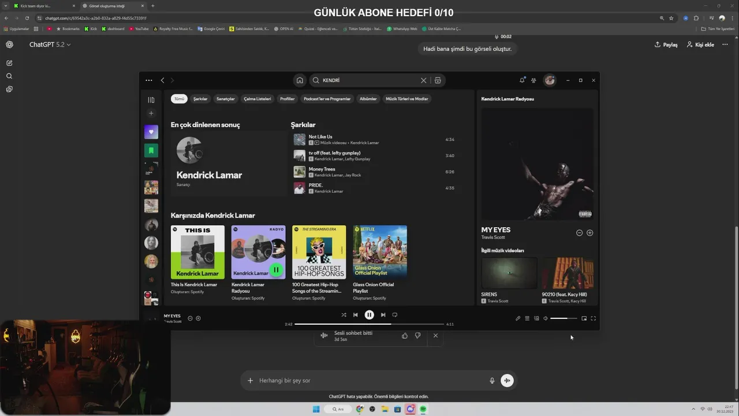Screen dimensions: 739x416
Task: Open the Spotify home button
Action: pos(299,80)
